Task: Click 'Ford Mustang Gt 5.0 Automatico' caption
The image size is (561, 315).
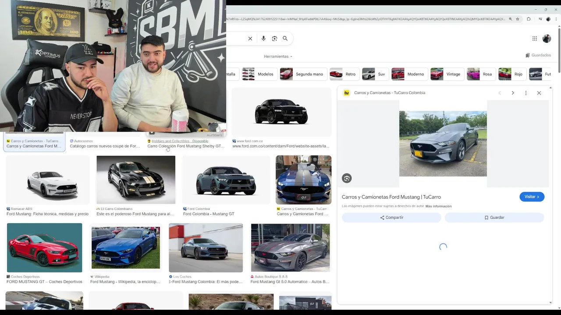Action: pos(290,282)
